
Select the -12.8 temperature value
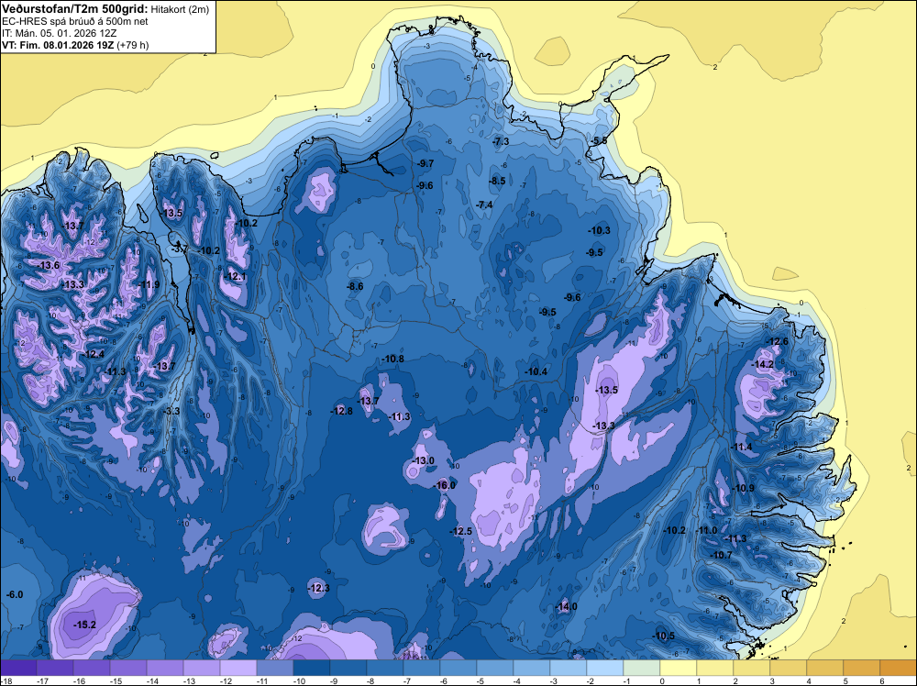[x=341, y=411]
